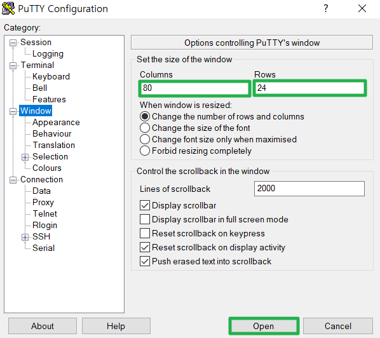This screenshot has height=338, width=380.
Task: Open the Keyboard settings category
Action: tap(51, 77)
